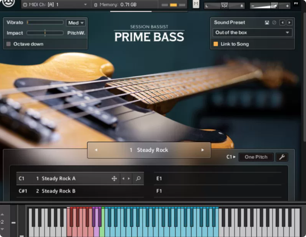The width and height of the screenshot is (306, 237).
Task: Shift the keyboard octave up with the arrow
Action: pos(2,214)
